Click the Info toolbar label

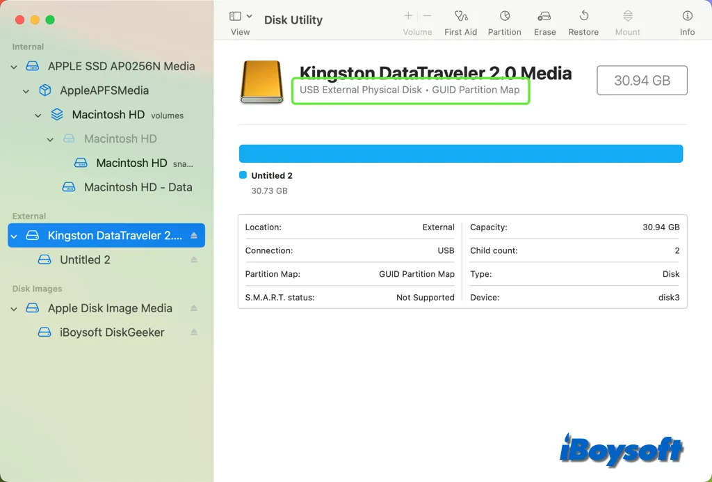(687, 32)
